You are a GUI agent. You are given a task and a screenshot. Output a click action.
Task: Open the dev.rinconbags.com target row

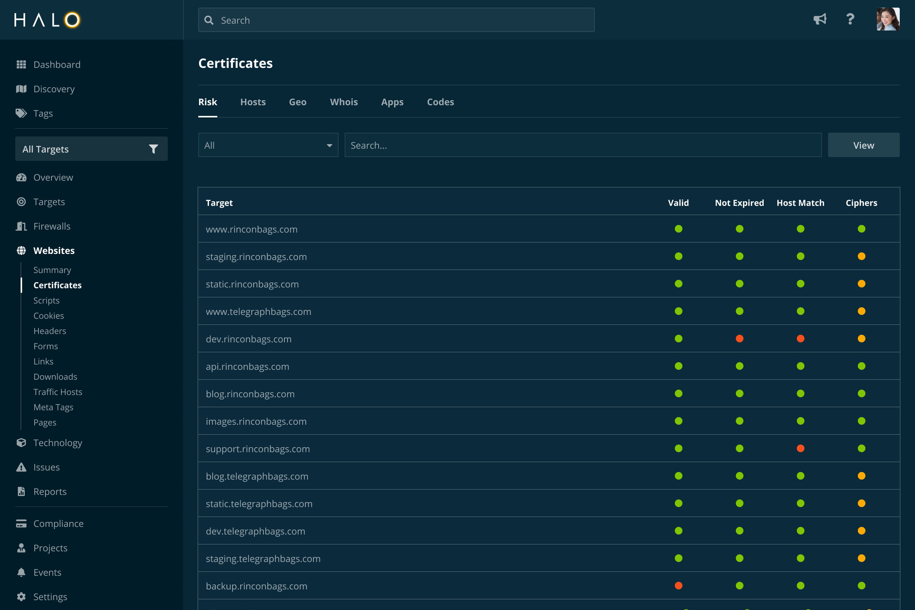[249, 339]
